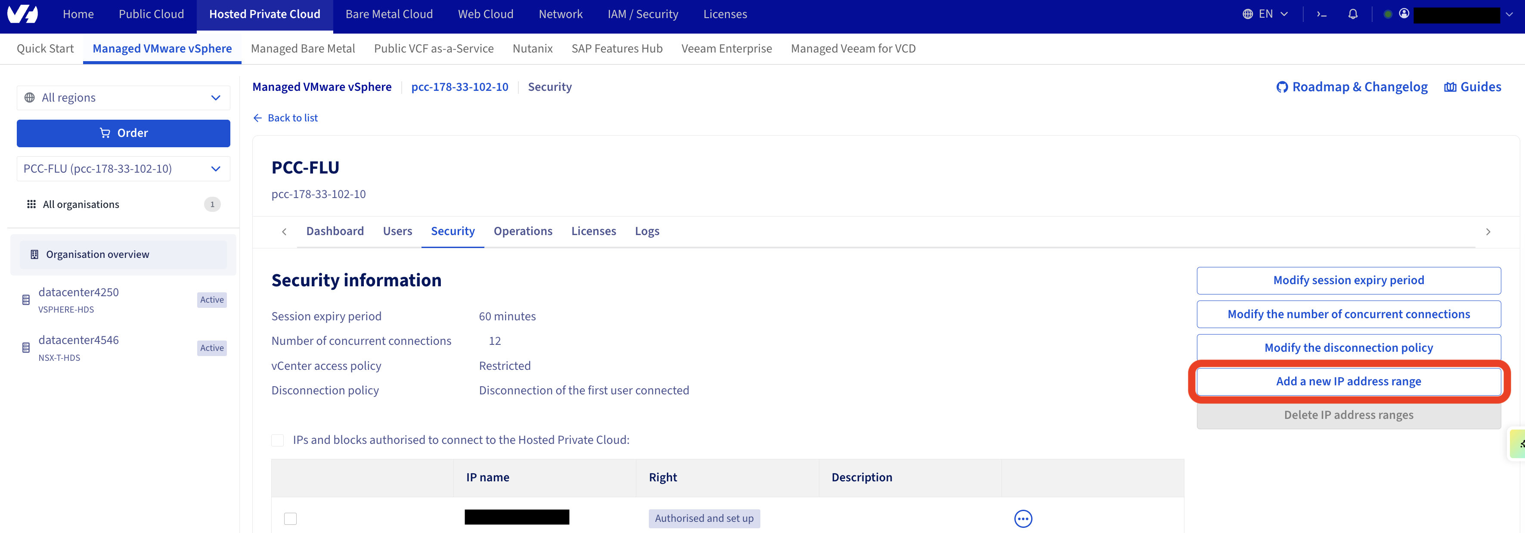Click Modify the number of concurrent connections
This screenshot has height=533, width=1525.
click(x=1348, y=314)
